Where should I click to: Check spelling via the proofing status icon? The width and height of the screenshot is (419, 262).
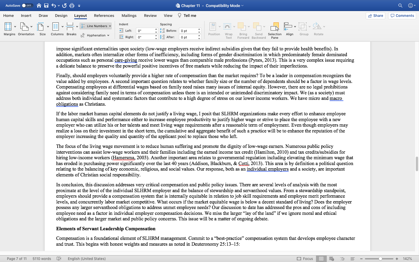point(59,259)
